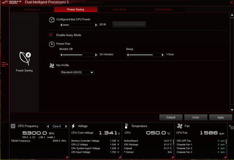Switch to the previous CPU core
The height and width of the screenshot is (160, 234).
(48, 126)
